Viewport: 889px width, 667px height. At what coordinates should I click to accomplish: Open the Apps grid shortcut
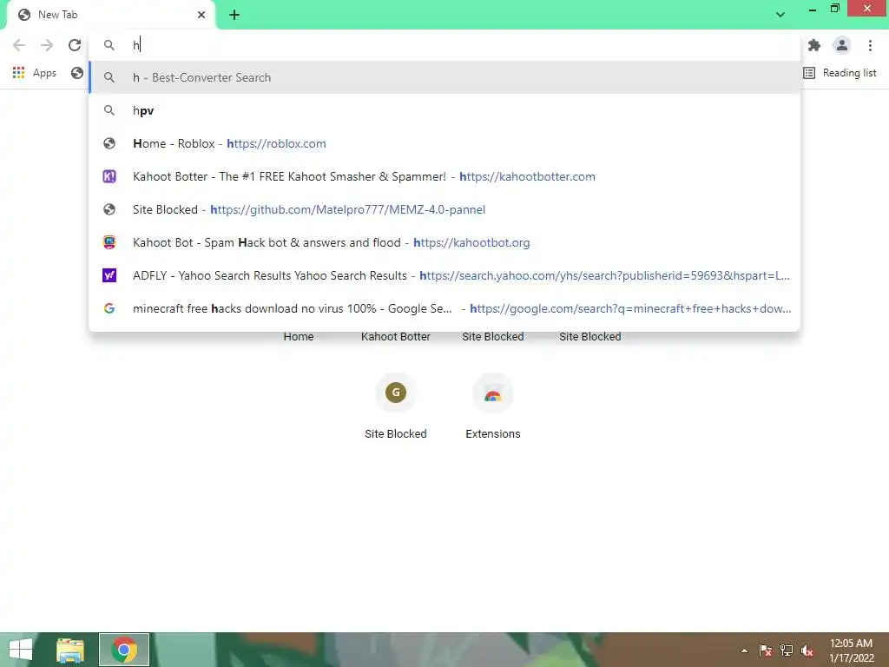click(x=35, y=73)
